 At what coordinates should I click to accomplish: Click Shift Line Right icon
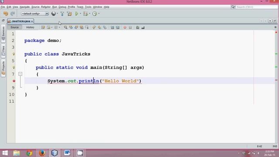[118, 27]
